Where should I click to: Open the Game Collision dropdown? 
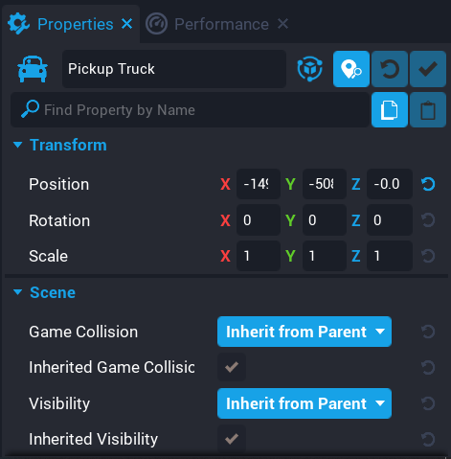[x=304, y=332]
